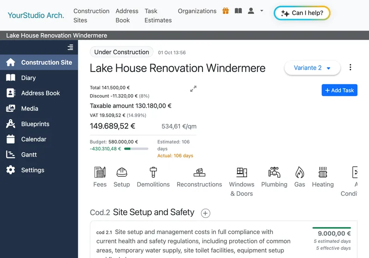Click the Settings gear icon in sidebar

tap(11, 170)
